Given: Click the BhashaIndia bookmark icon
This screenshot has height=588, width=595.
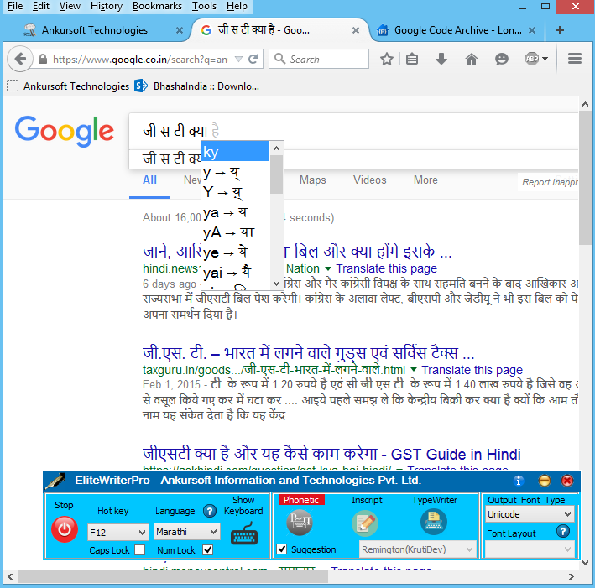Looking at the screenshot, I should coord(141,86).
